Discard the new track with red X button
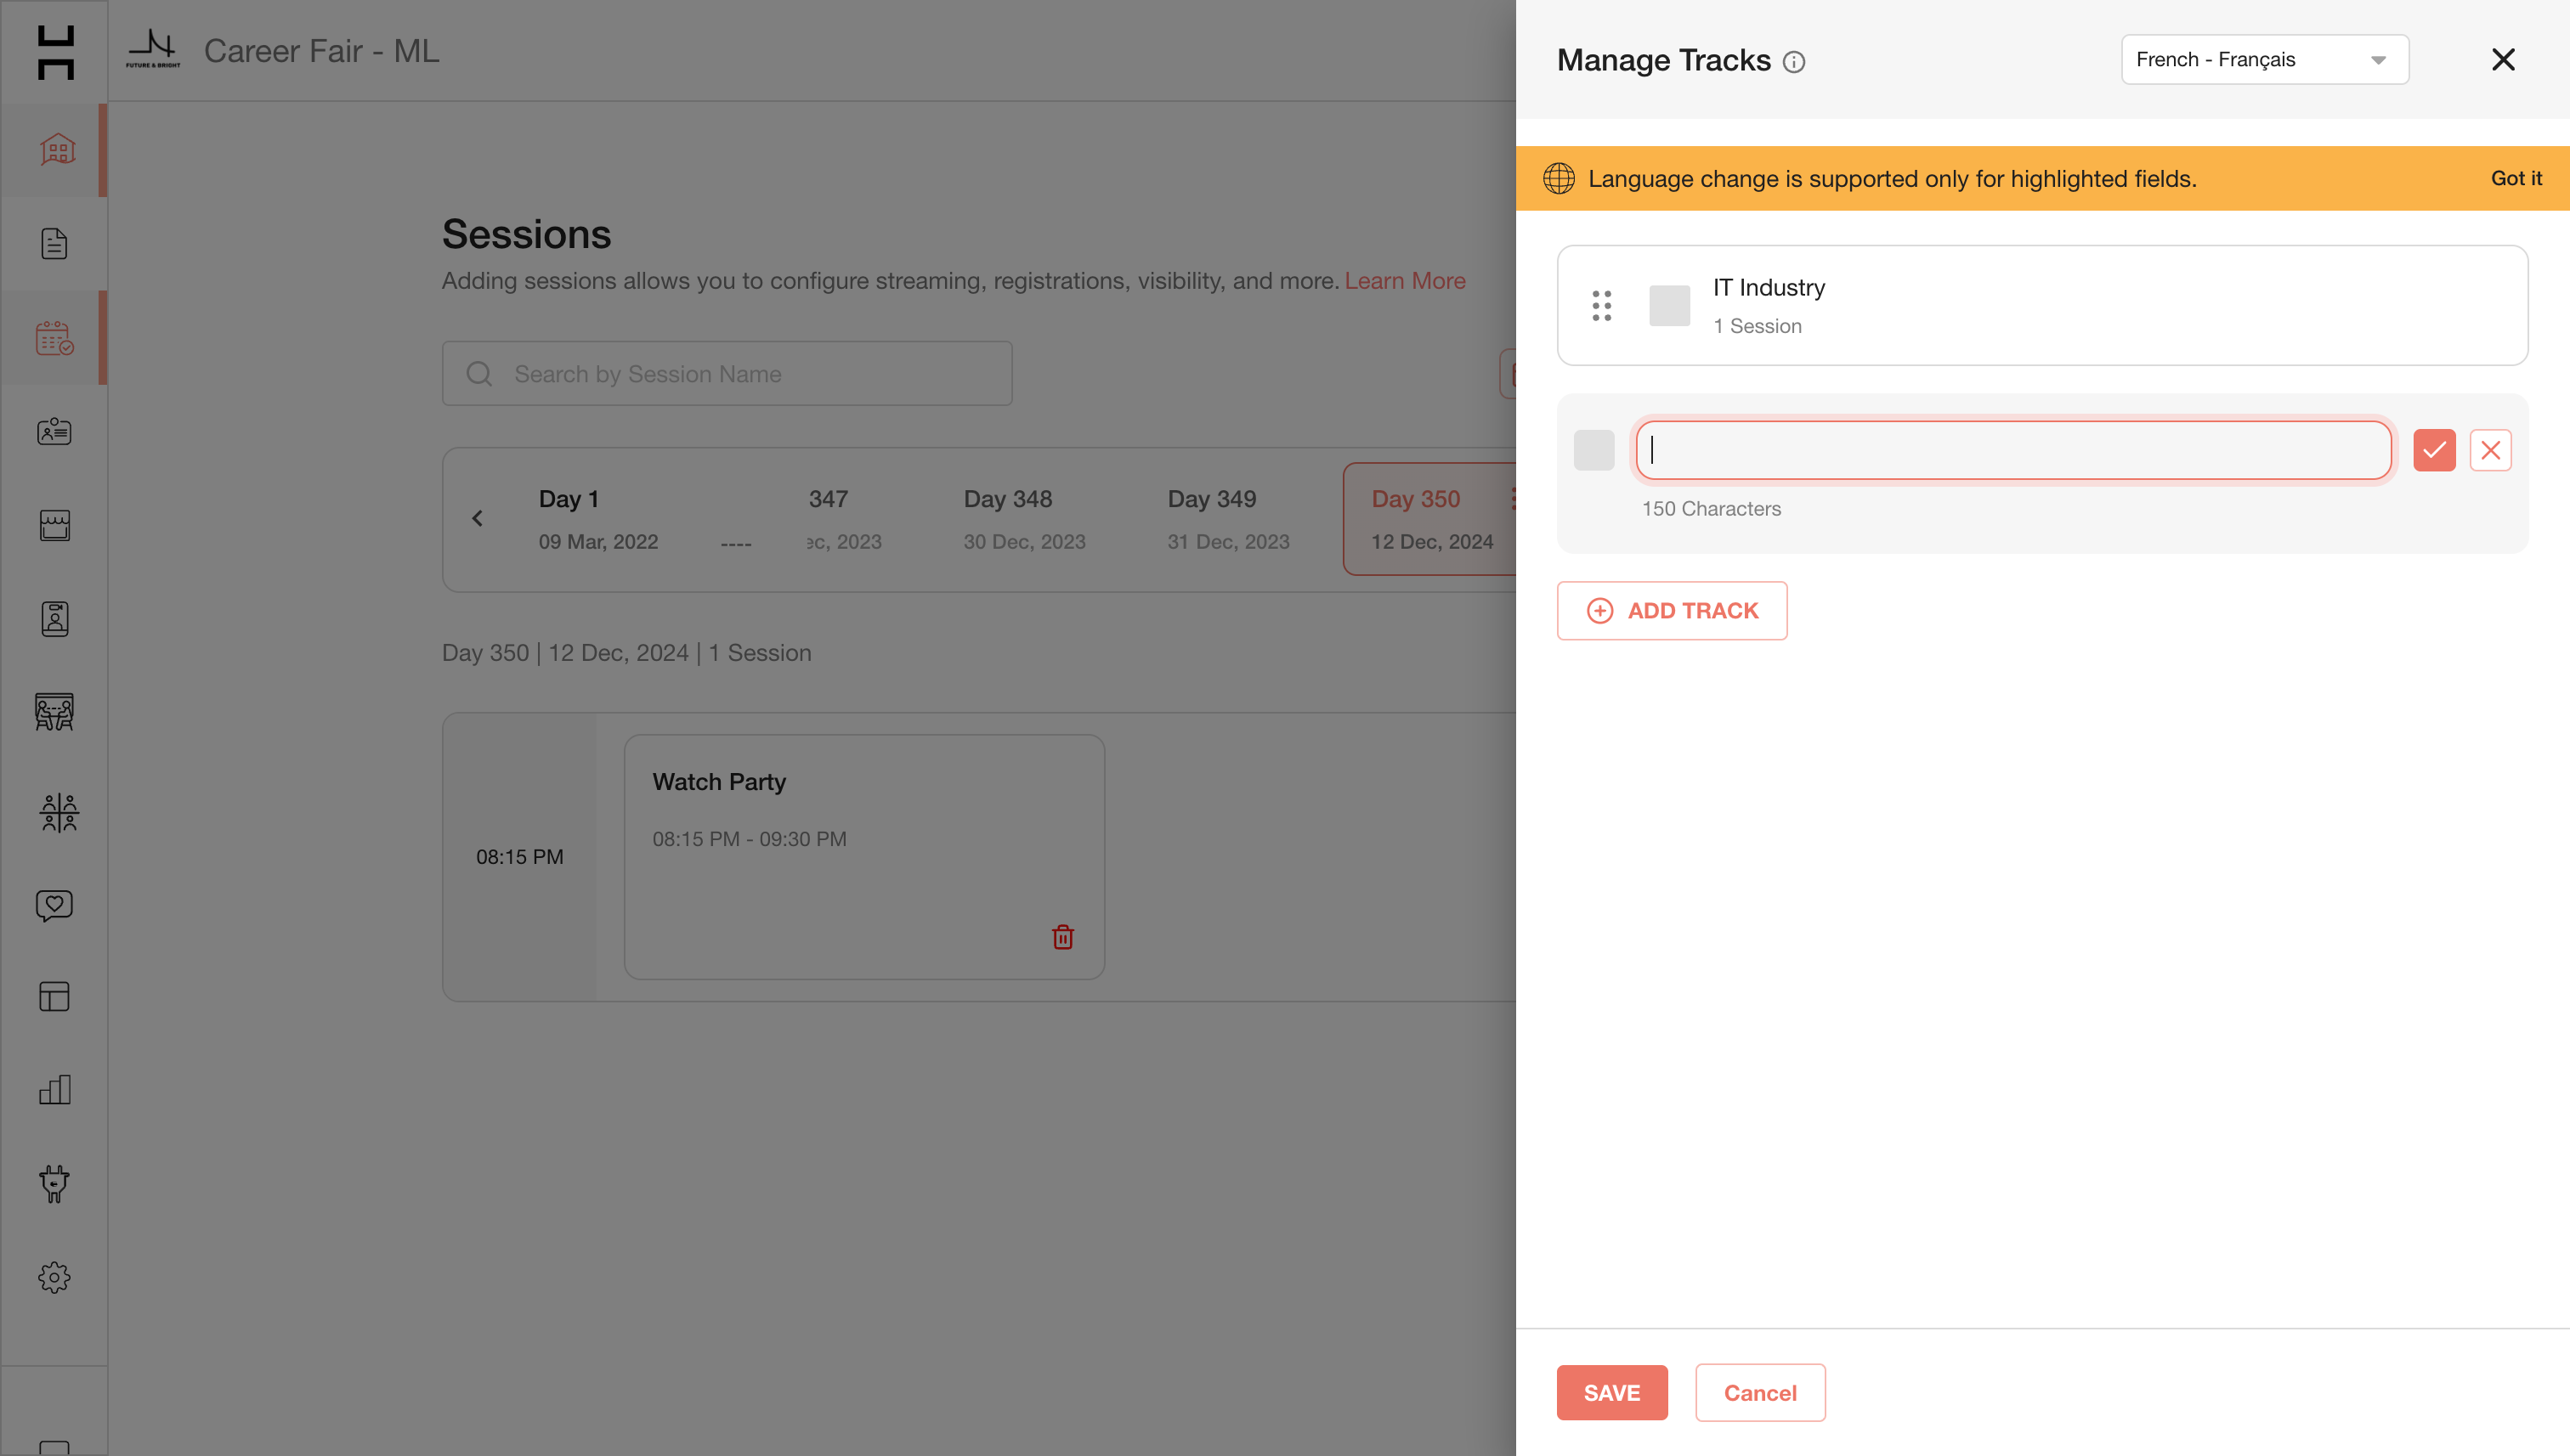This screenshot has height=1456, width=2570. coord(2491,450)
